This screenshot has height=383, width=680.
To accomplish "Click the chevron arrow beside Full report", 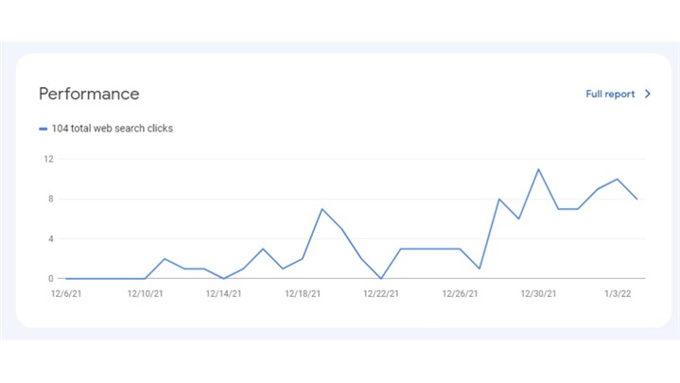I will point(648,95).
